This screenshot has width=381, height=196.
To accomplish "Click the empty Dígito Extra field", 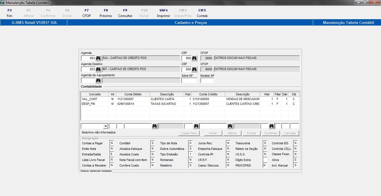I will tap(265, 160).
